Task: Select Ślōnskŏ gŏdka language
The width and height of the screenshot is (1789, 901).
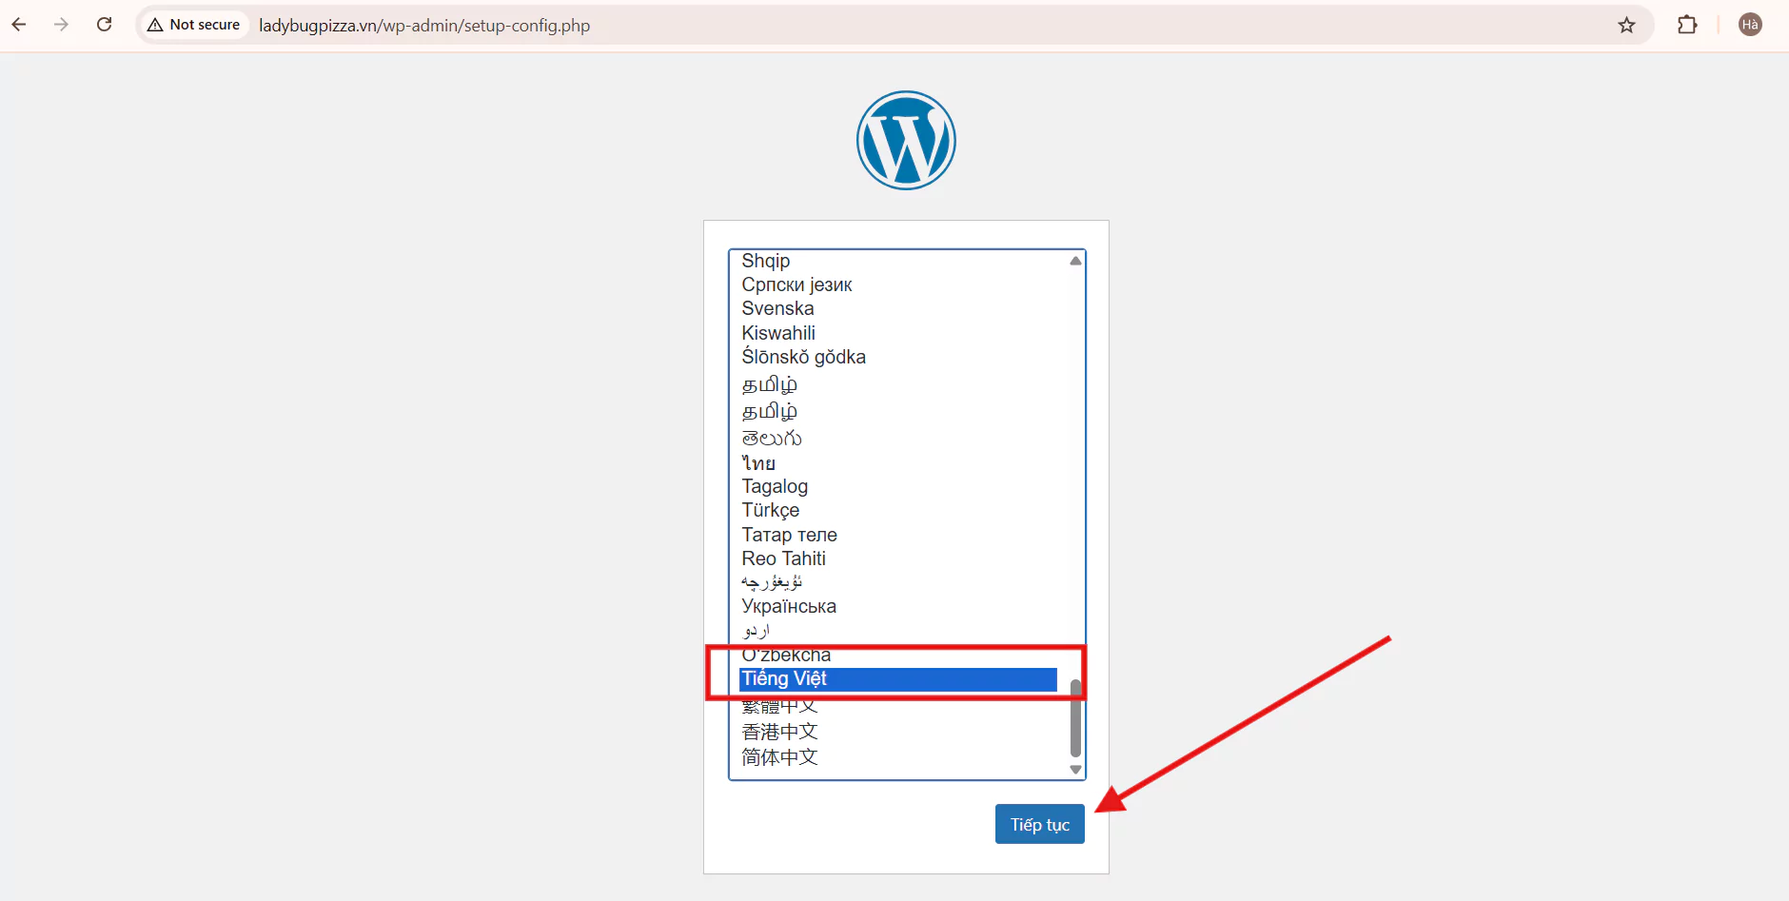Action: click(x=898, y=357)
